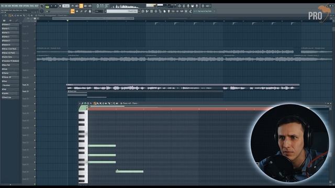Viewport: 335px width, 188px height.
Task: Open the VIEW menu
Action: (21, 6)
